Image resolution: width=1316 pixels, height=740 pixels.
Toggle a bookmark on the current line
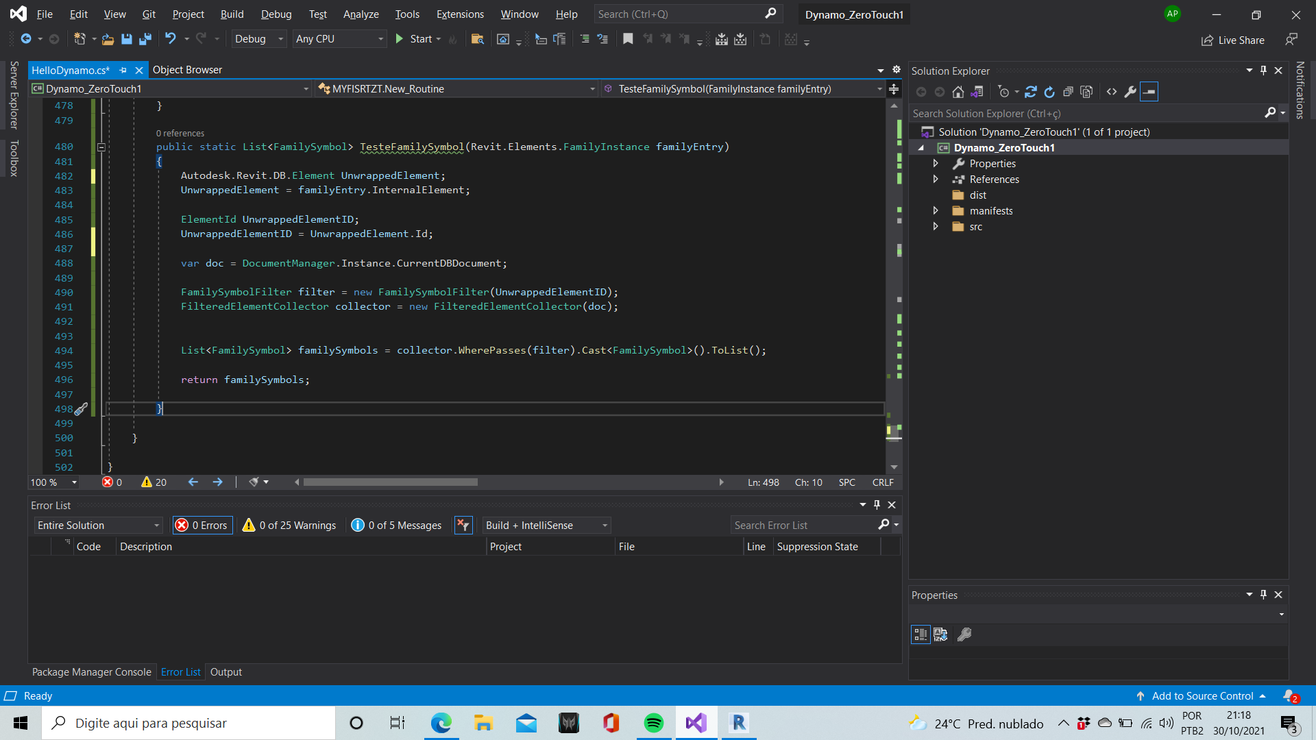click(628, 39)
